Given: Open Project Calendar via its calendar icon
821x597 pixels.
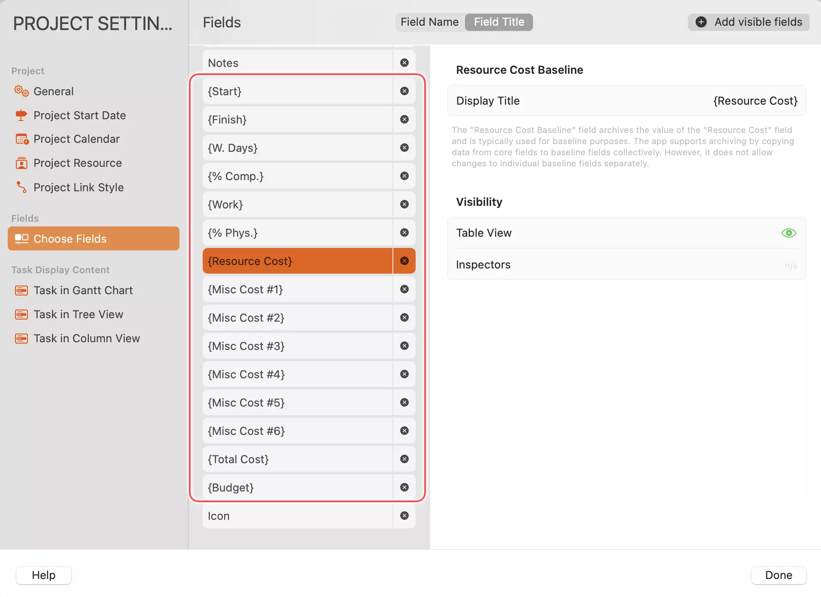Looking at the screenshot, I should coord(21,139).
